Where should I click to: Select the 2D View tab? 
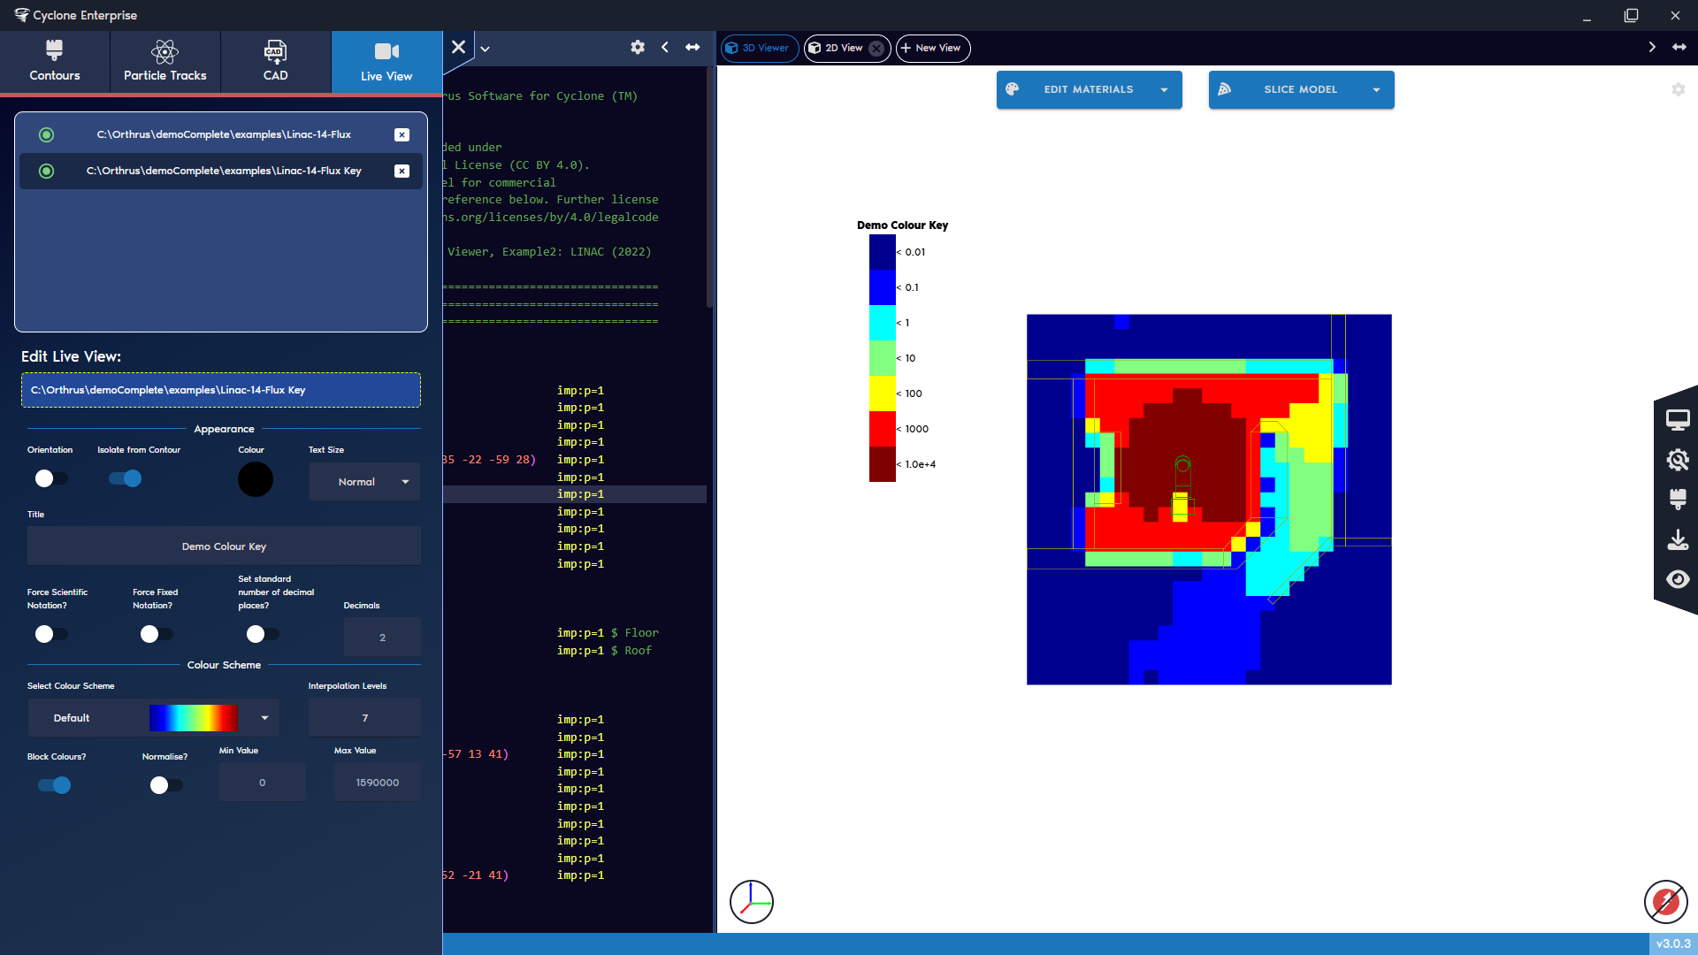pos(838,48)
